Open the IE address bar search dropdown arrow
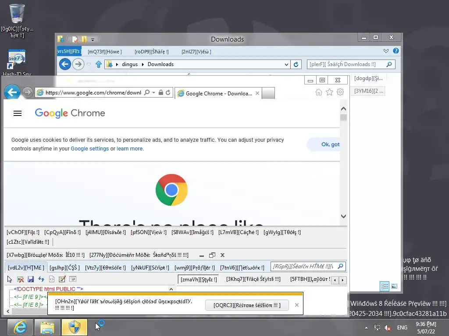449x336 pixels. coord(153,93)
